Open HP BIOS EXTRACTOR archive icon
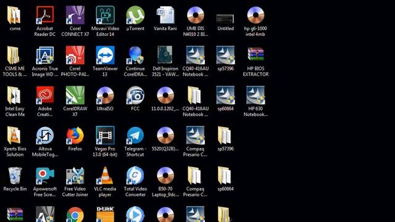Viewport: 395px width, 222px height. (256, 55)
